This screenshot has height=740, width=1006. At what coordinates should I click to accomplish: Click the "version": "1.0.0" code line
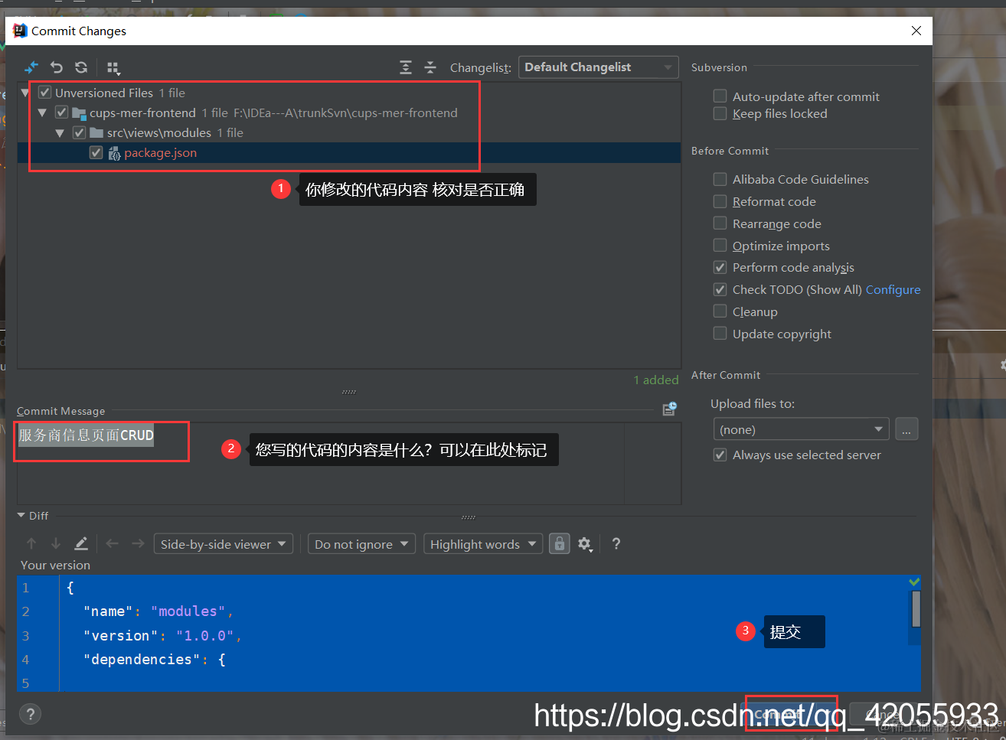[x=162, y=635]
